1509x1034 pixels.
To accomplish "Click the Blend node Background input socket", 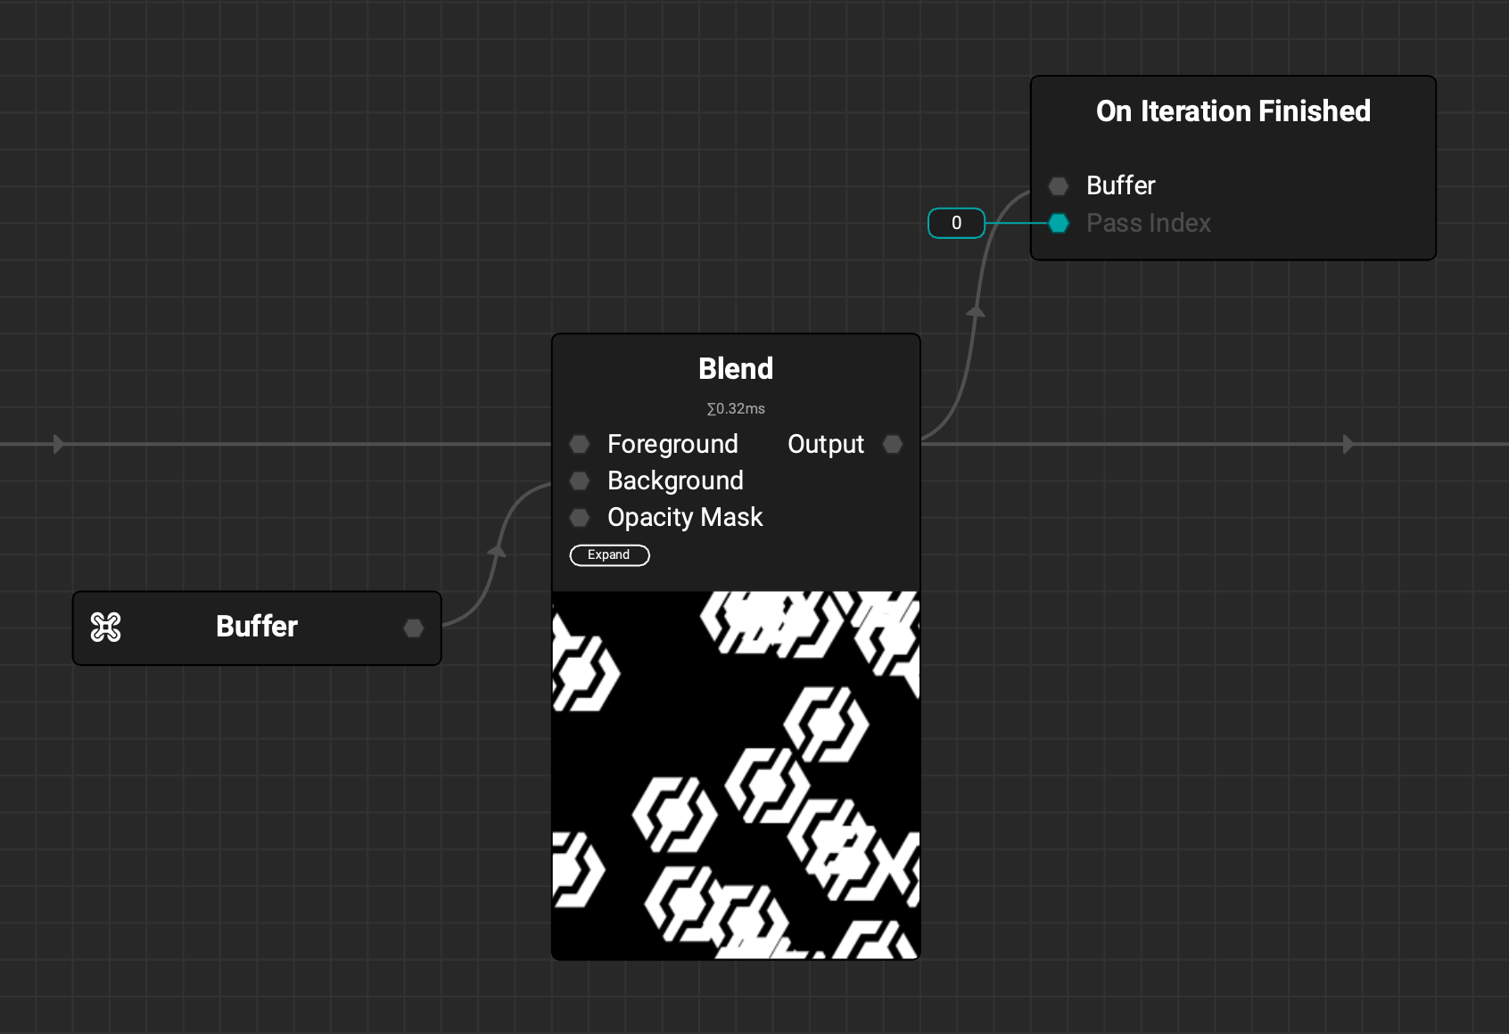I will tap(580, 481).
